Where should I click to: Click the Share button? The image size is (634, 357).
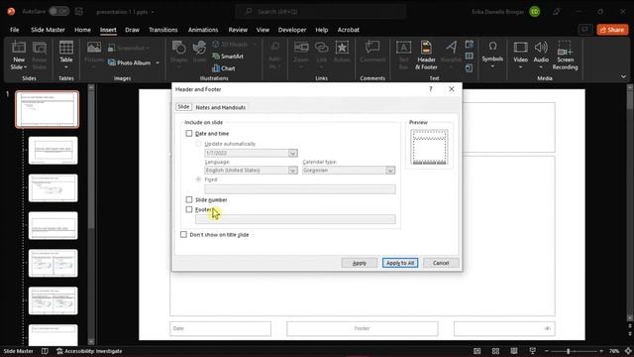[x=612, y=30]
